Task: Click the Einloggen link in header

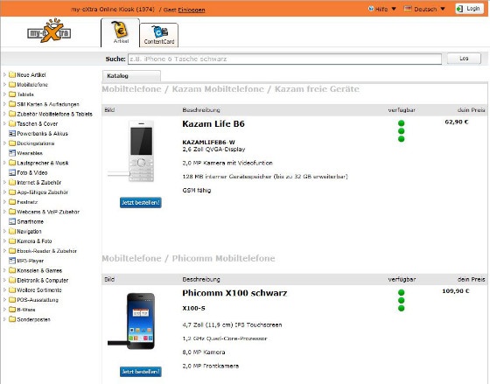Action: tap(192, 10)
